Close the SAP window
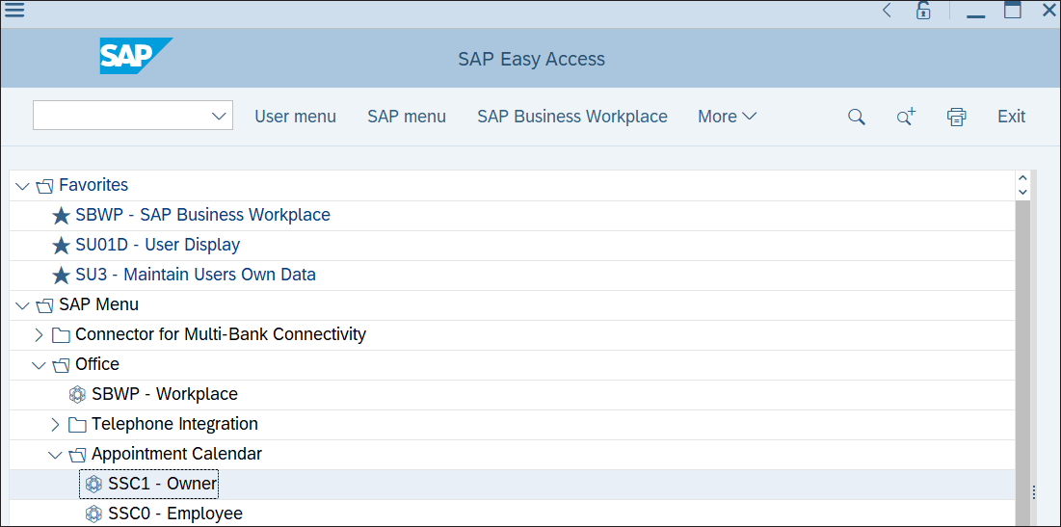 [1049, 11]
